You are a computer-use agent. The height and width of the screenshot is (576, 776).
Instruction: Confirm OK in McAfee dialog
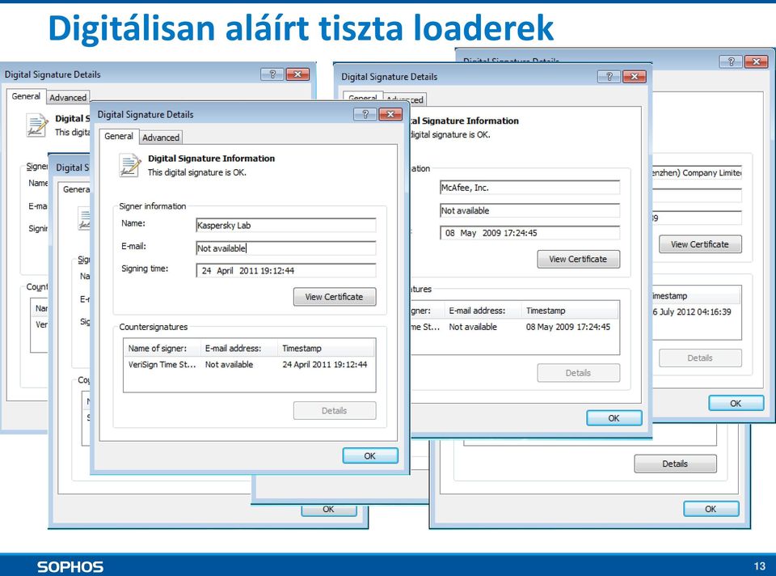point(614,418)
